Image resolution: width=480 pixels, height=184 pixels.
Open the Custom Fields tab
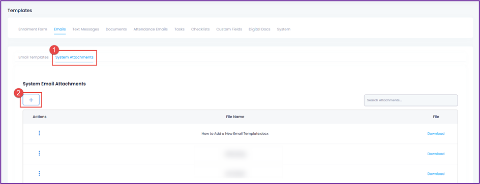click(x=229, y=29)
